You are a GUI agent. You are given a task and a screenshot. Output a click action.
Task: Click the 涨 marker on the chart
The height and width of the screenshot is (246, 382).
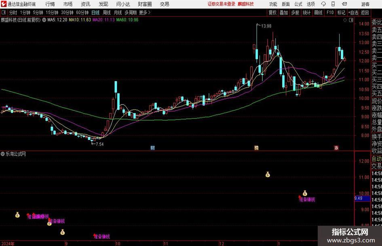336,148
